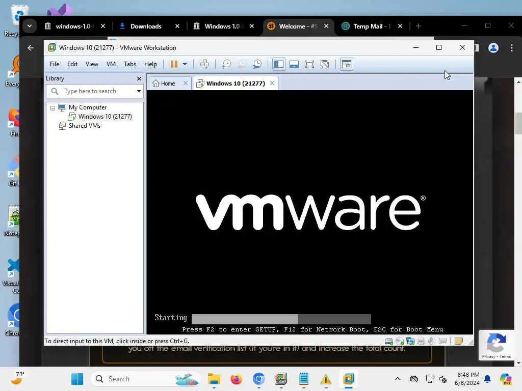
Task: Open the VM menu
Action: [x=111, y=64]
